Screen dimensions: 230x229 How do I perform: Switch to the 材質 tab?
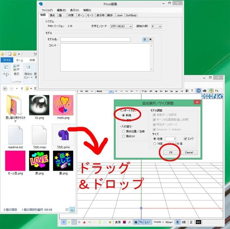click(x=71, y=15)
